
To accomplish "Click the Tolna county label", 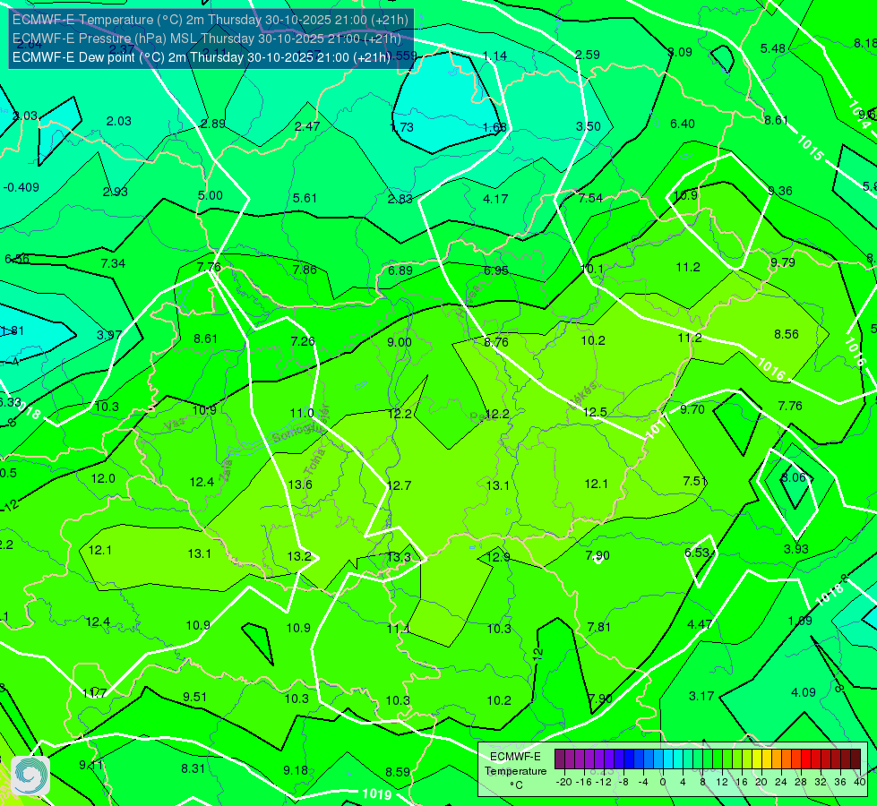I will tap(314, 462).
